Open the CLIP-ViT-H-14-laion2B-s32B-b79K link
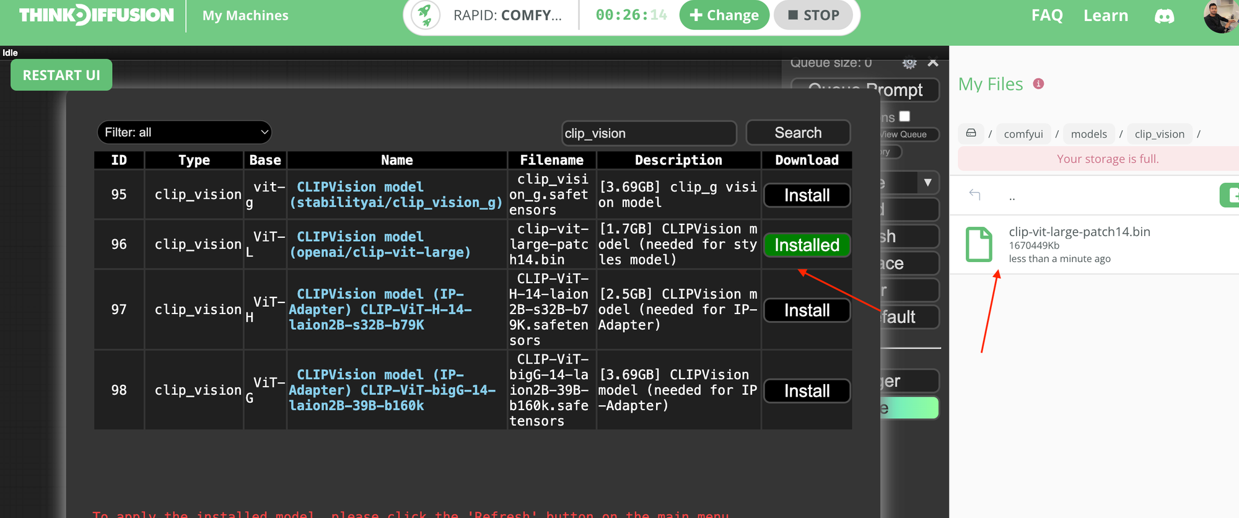Screen dimensions: 1239x518 click(x=380, y=309)
